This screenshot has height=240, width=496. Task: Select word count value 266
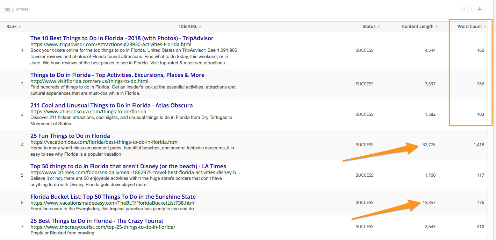point(481,84)
